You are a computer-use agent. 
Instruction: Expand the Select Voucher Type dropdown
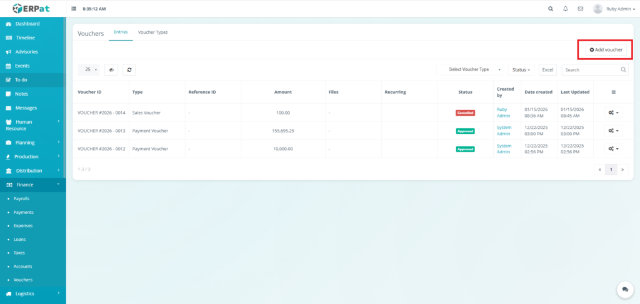pos(469,69)
